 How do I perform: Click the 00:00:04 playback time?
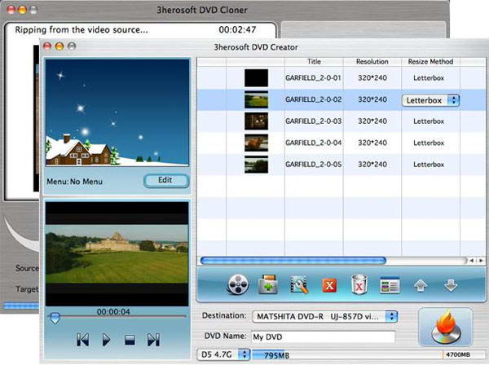(x=113, y=312)
